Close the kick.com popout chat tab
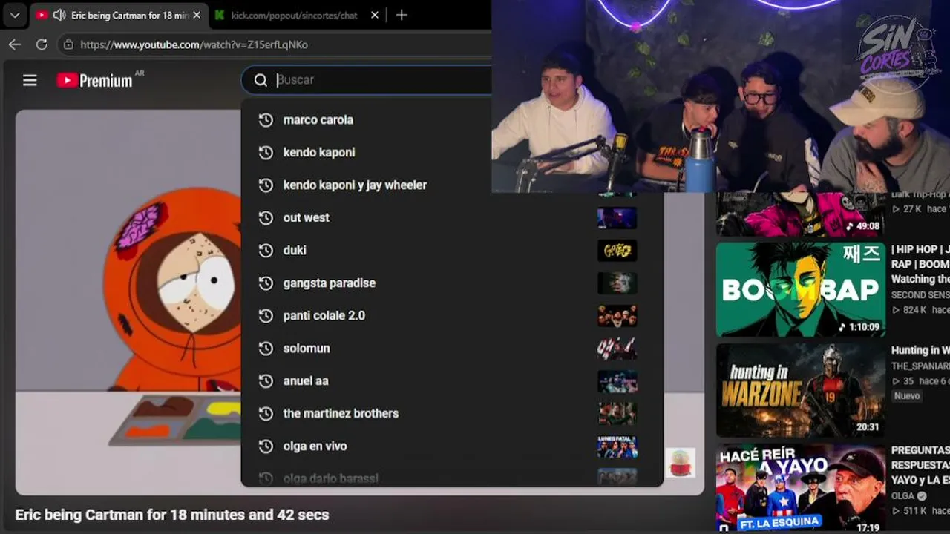950x534 pixels. tap(375, 15)
